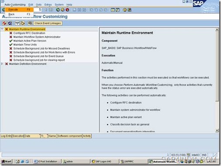Select Schedule Background Job for Work Items with Errors
Image resolution: width=221 pixels, height=166 pixels.
tap(44, 52)
